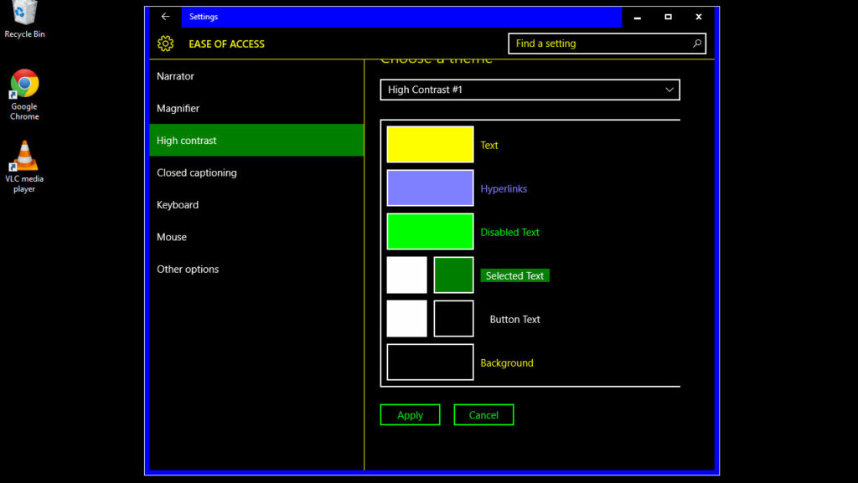Go to Closed captioning settings
The image size is (858, 483).
coord(196,172)
